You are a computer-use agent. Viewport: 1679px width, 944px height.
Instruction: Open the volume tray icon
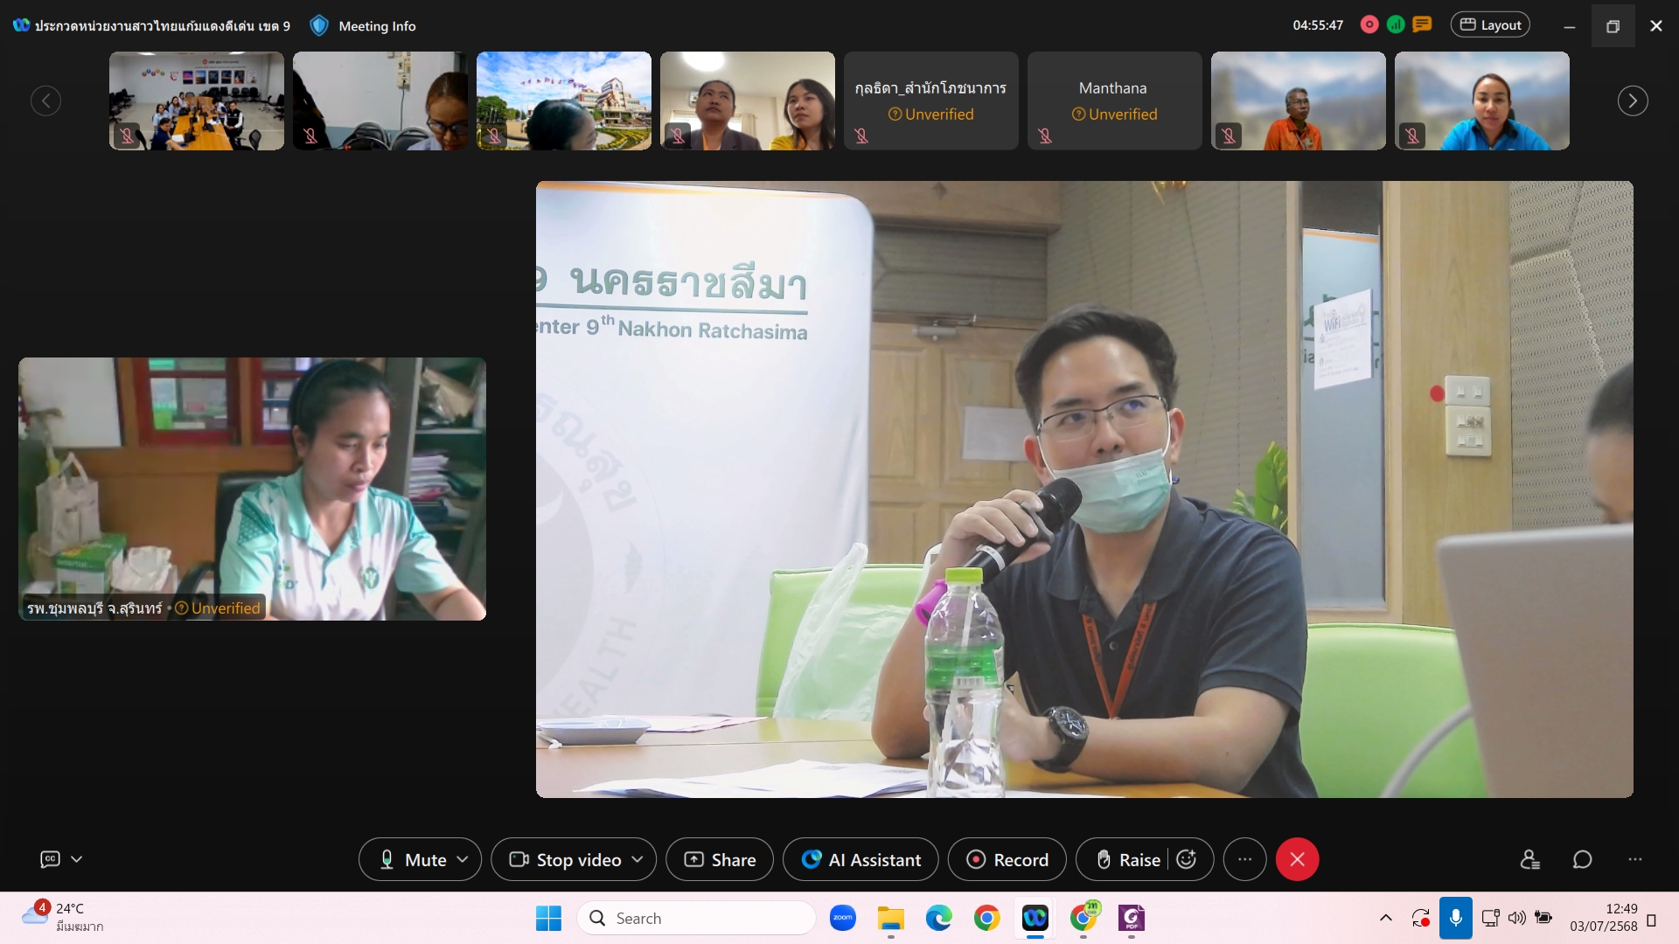[1517, 919]
